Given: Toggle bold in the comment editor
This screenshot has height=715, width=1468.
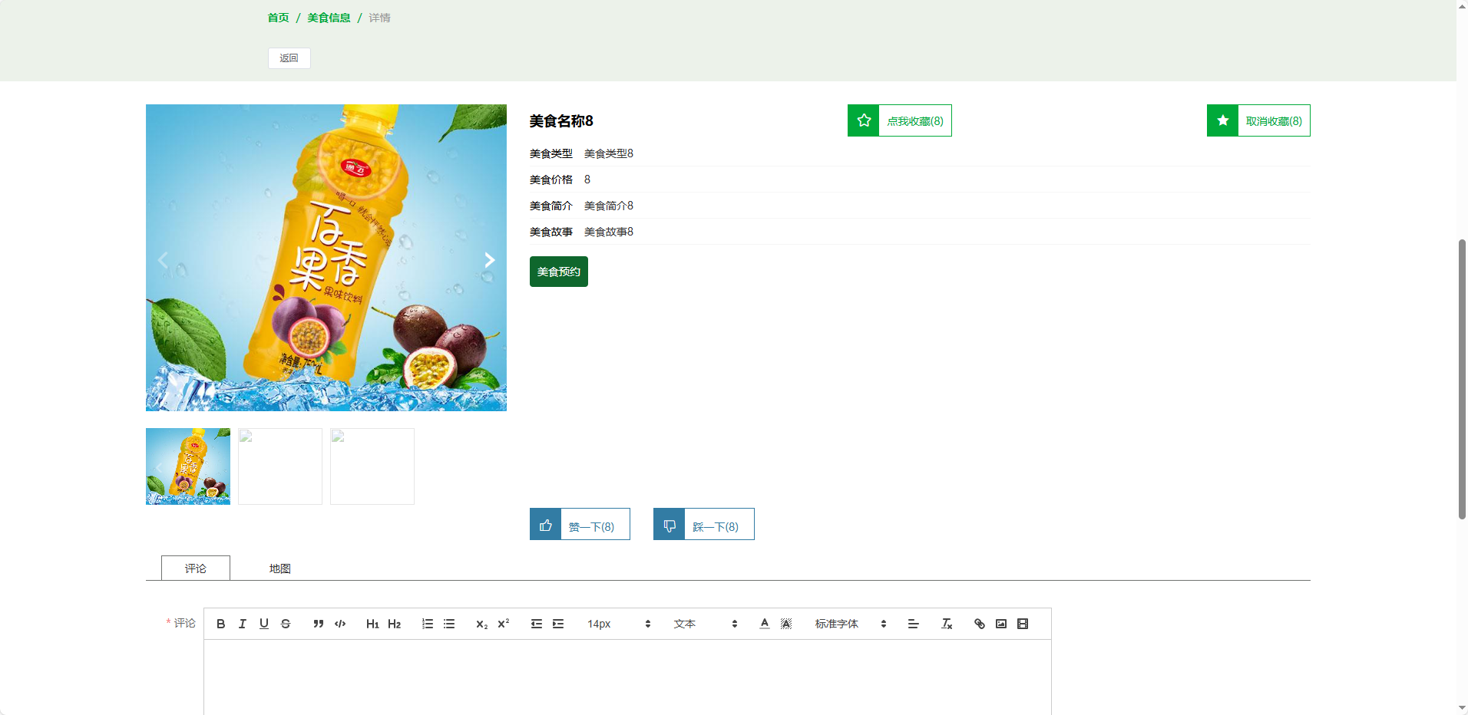Looking at the screenshot, I should pyautogui.click(x=221, y=624).
